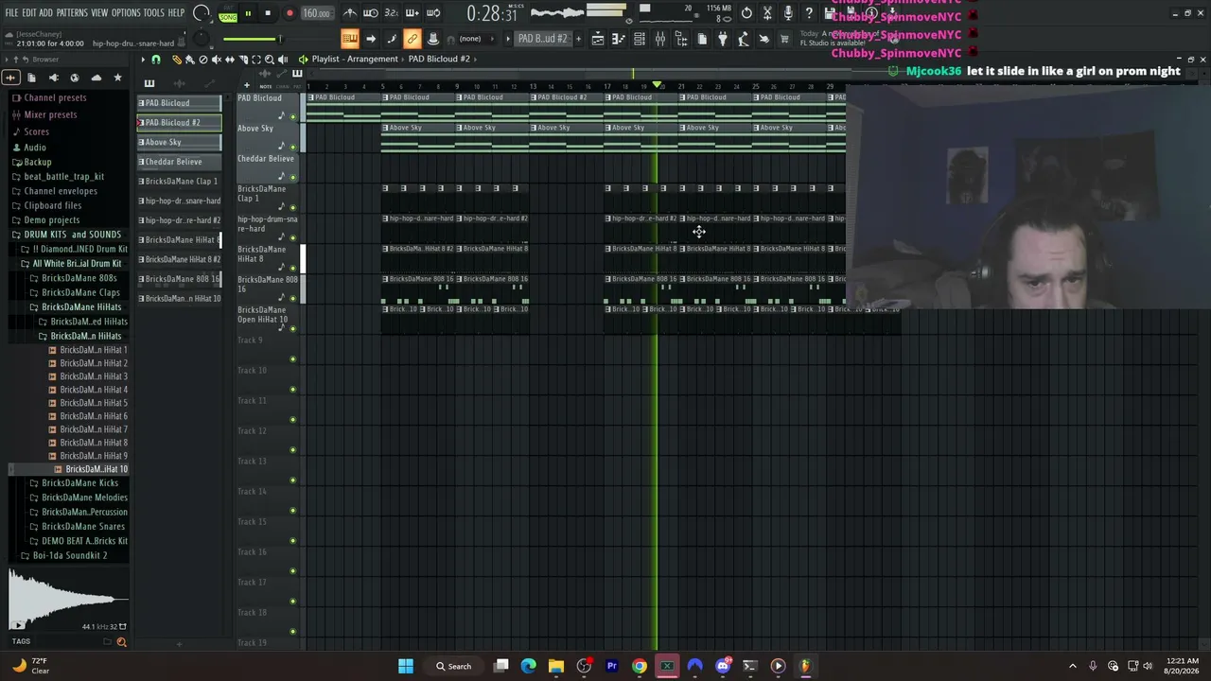1211x681 pixels.
Task: Select the Cheddar Believe pattern in picker
Action: [x=179, y=162]
